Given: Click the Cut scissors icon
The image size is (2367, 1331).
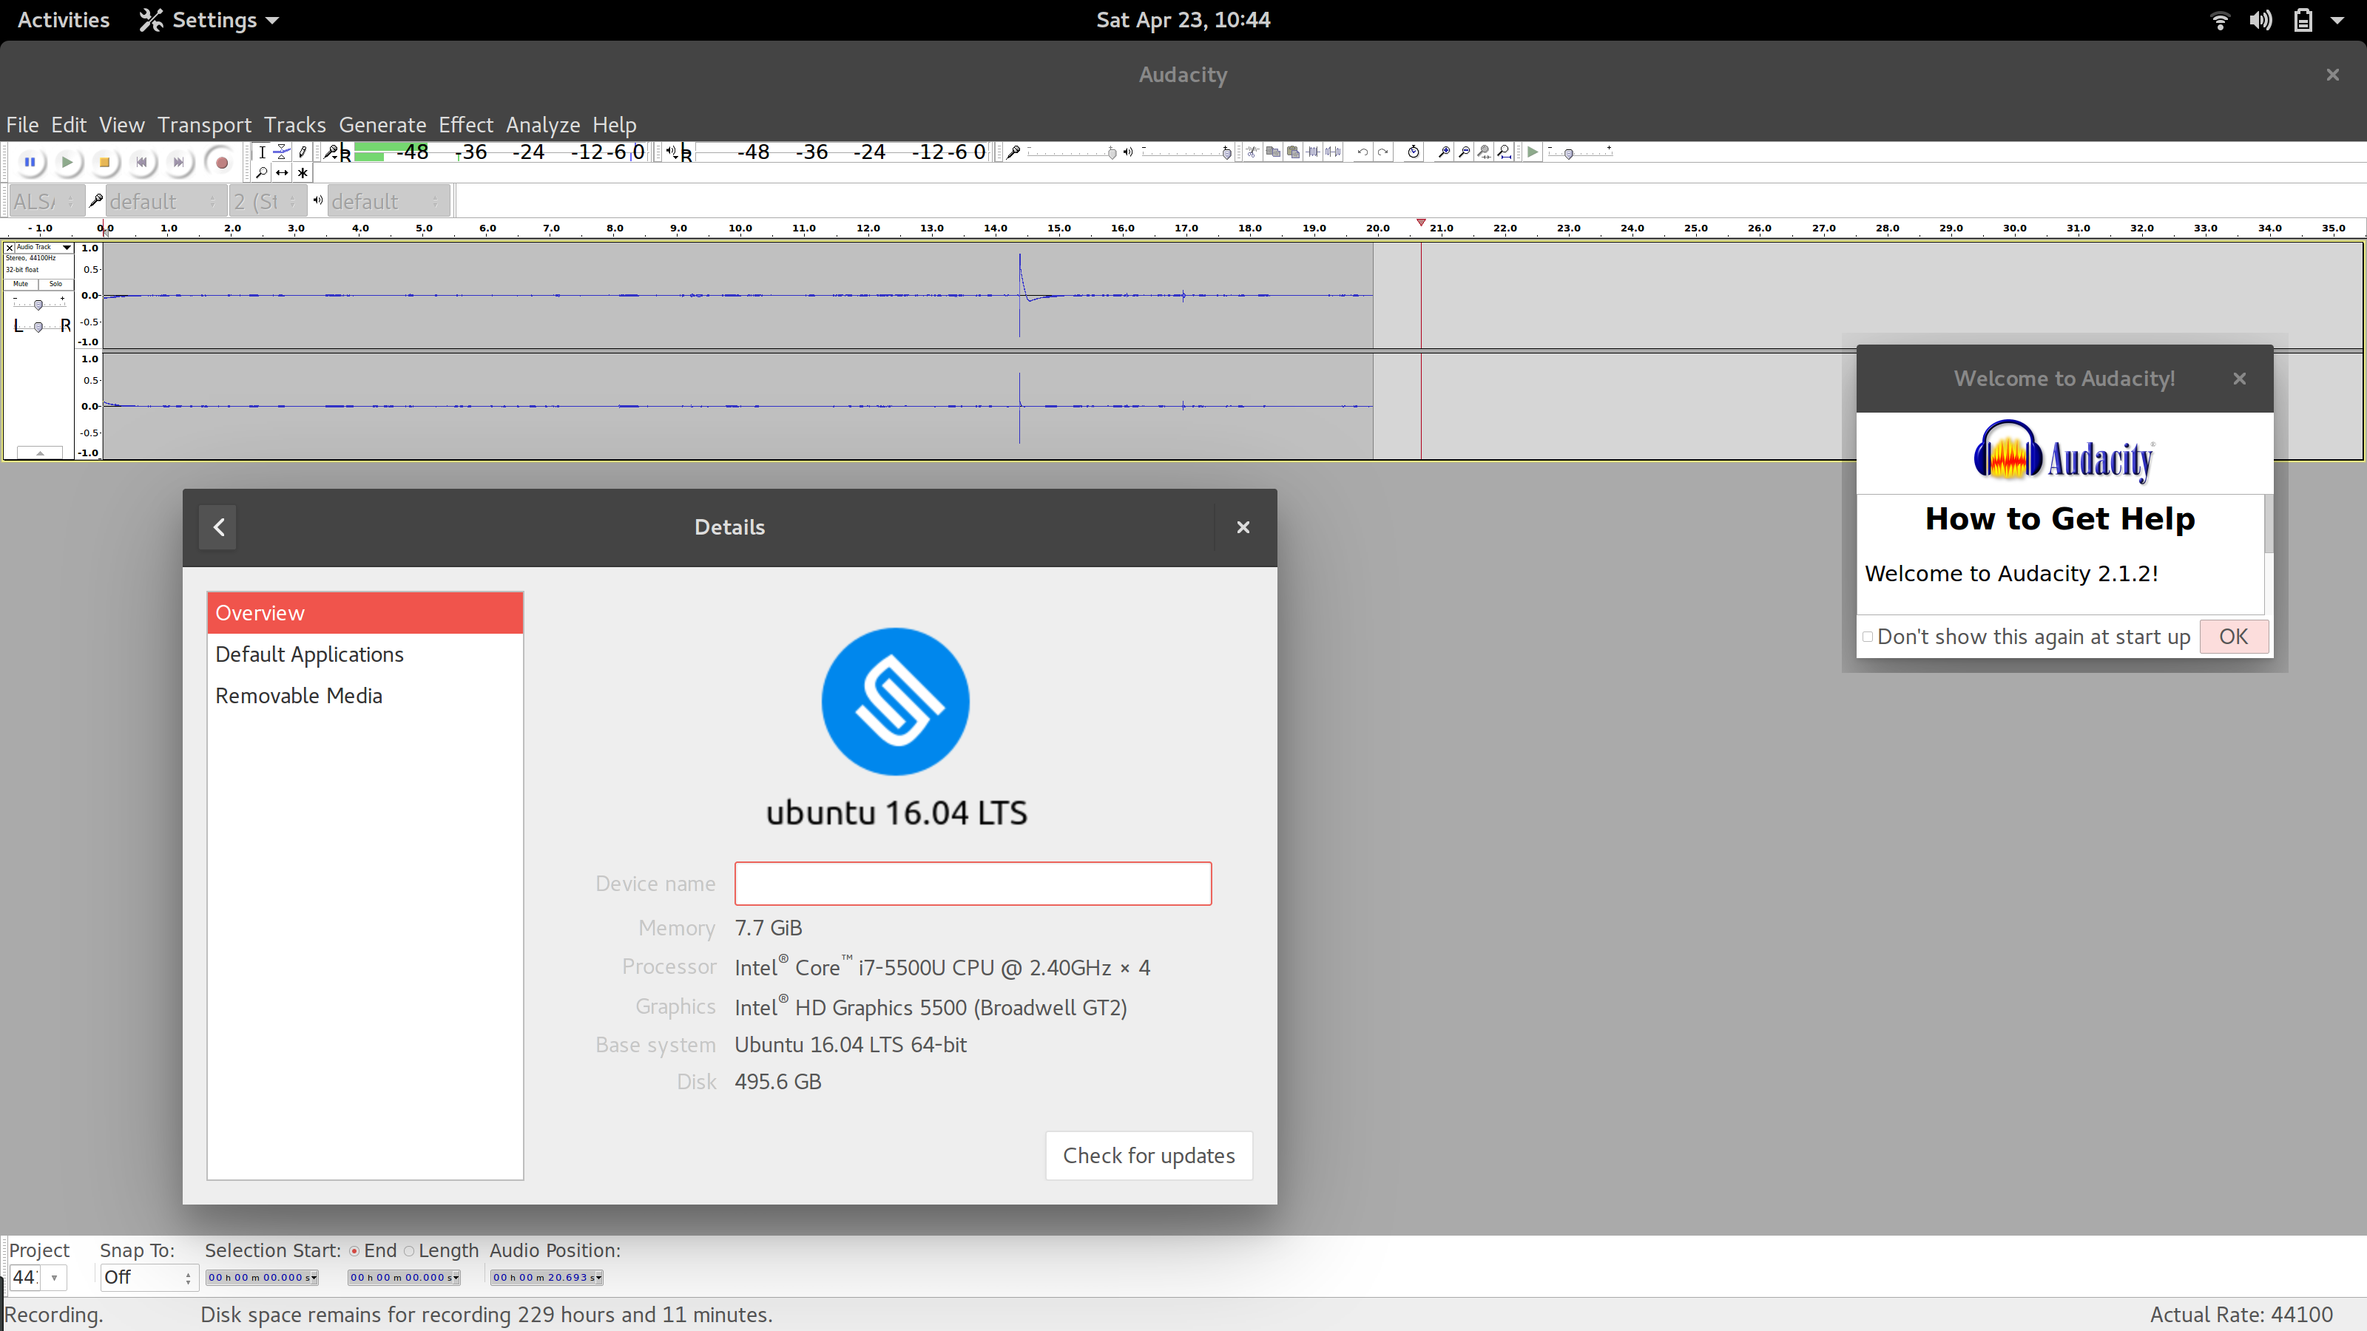Looking at the screenshot, I should point(1252,152).
